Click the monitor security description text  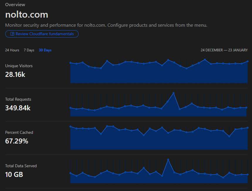106,25
